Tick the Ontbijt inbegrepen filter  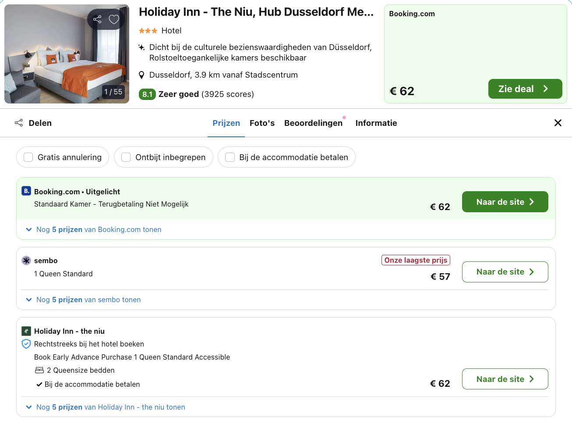pos(126,157)
